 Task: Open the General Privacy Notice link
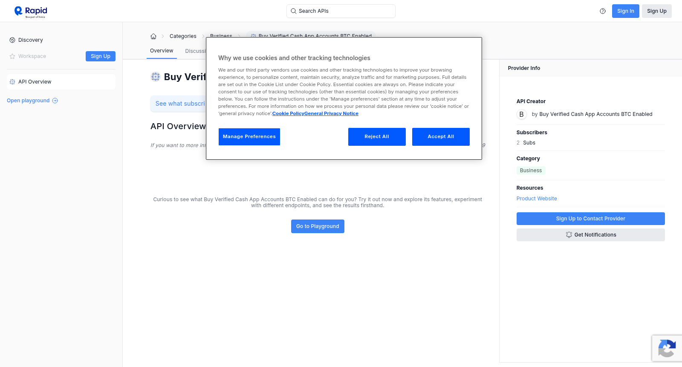(331, 113)
